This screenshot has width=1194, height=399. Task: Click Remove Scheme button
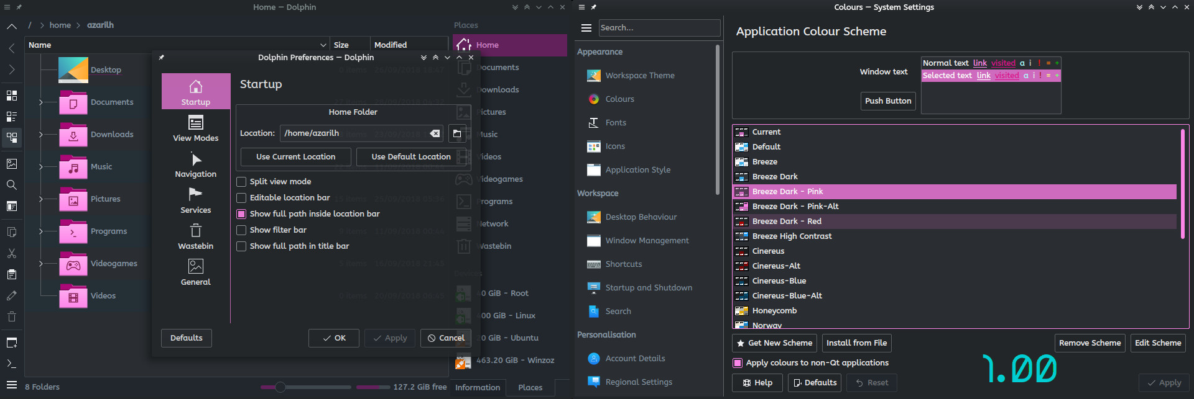click(x=1090, y=343)
